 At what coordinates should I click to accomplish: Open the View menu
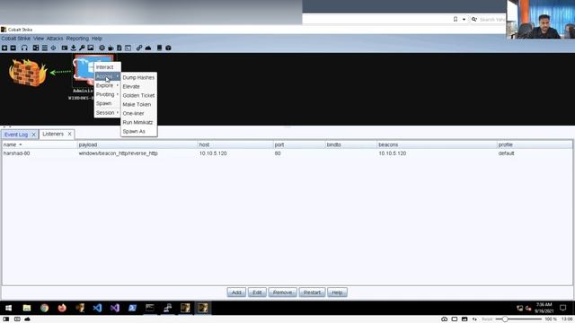[39, 39]
